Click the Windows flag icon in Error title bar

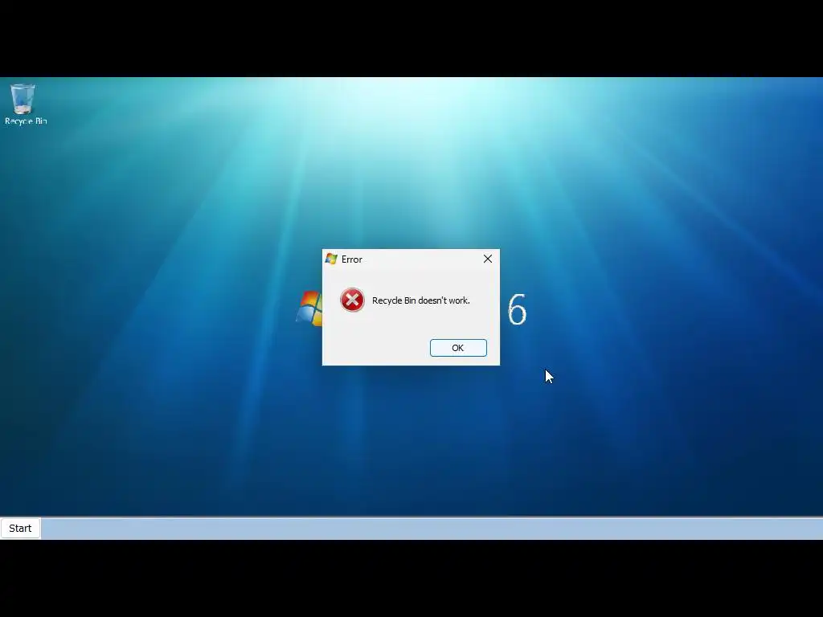(330, 259)
